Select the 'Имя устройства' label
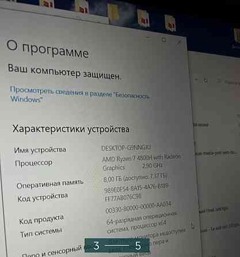Viewport: 240px width, 257px height. tap(40, 150)
